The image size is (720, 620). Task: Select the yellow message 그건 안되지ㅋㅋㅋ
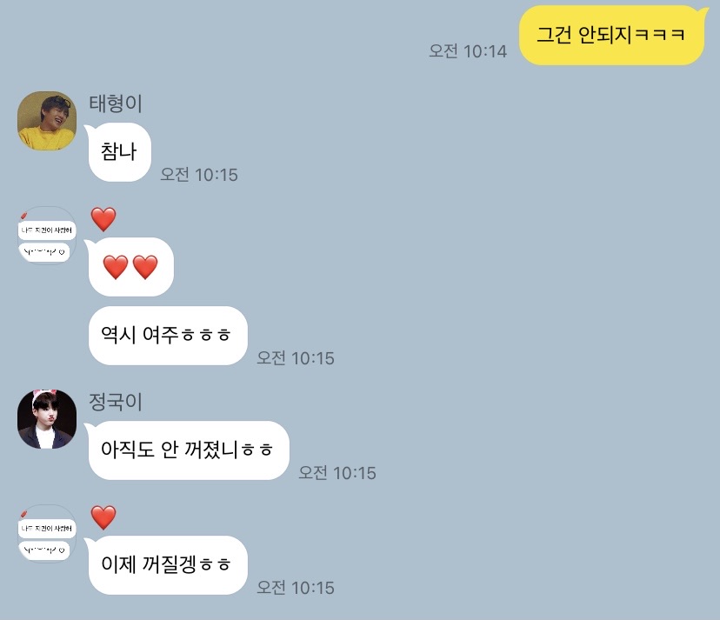point(611,35)
